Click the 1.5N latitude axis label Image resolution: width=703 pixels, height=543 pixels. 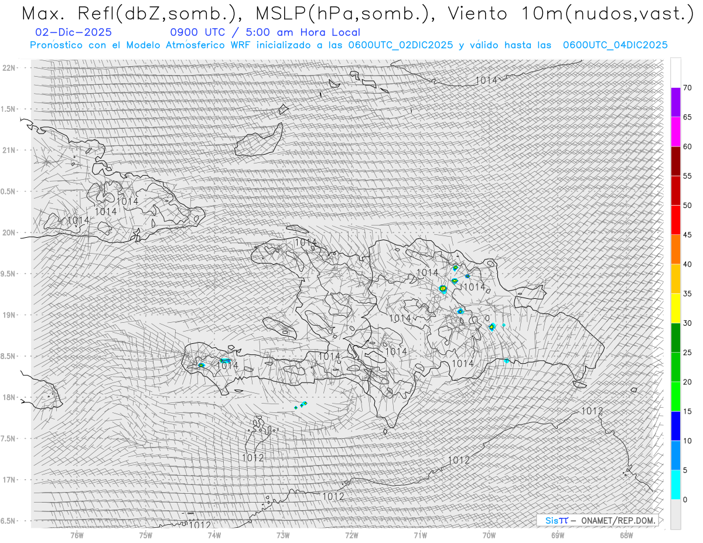[8, 109]
